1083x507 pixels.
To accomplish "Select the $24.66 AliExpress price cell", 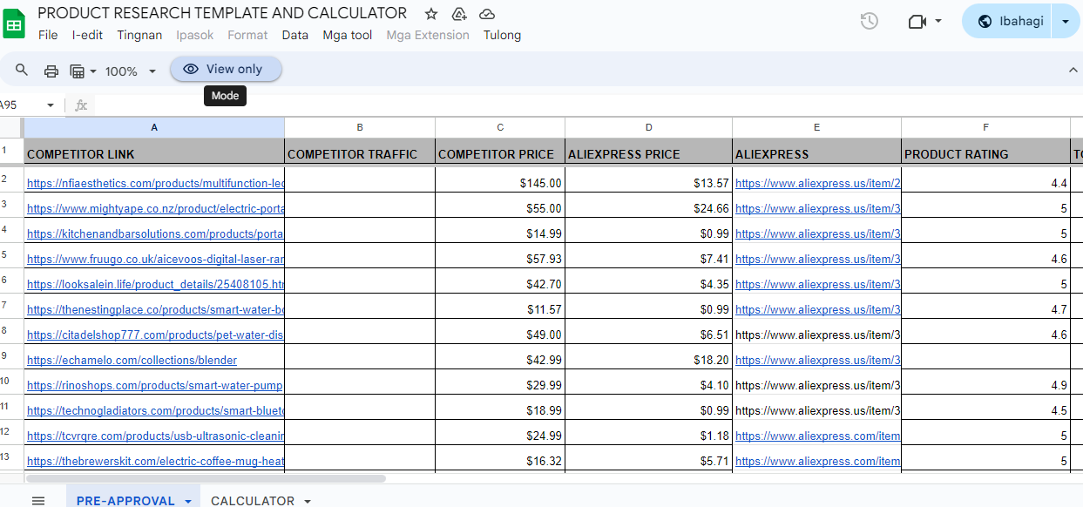I will [648, 206].
